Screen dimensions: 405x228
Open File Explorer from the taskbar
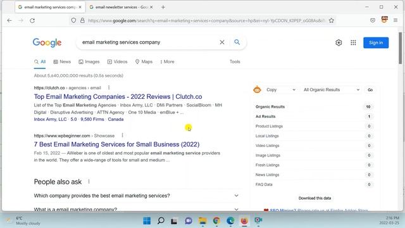coord(202,221)
